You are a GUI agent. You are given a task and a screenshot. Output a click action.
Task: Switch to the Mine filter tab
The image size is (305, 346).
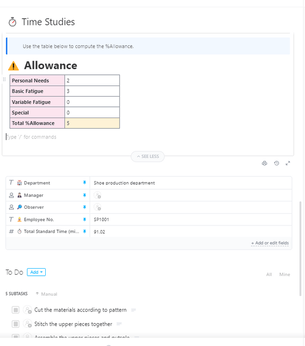(284, 275)
